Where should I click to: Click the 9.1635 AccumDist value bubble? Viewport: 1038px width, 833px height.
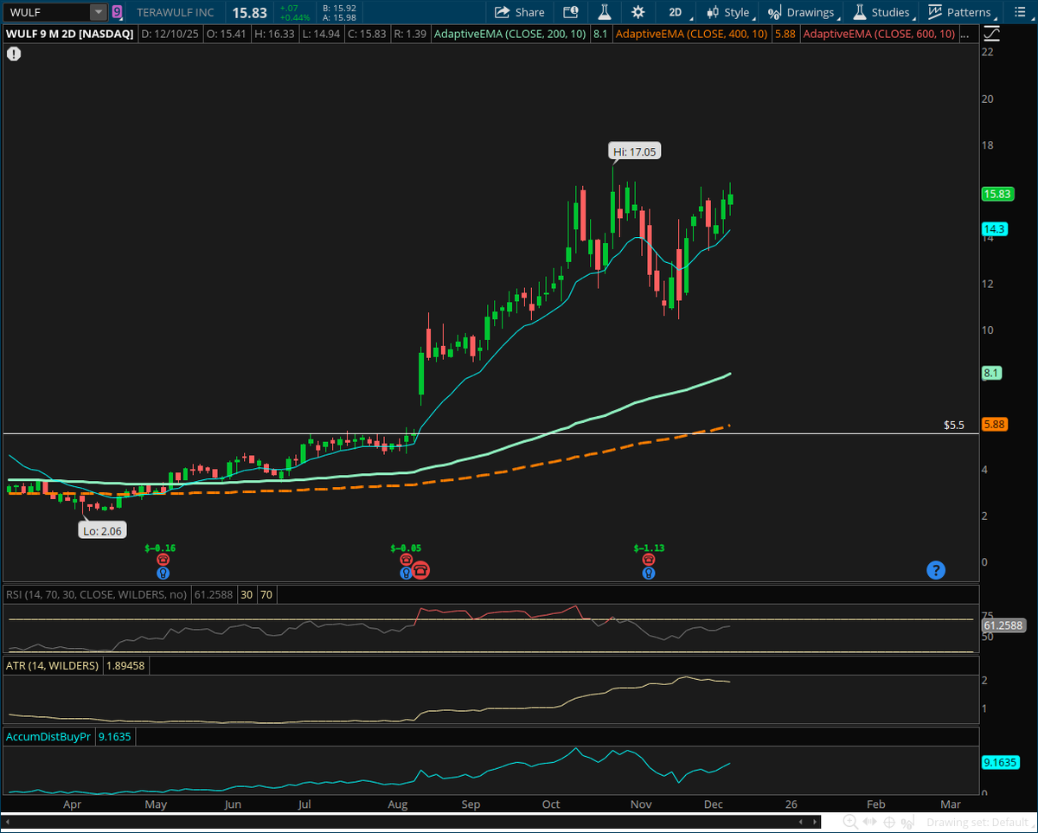(1001, 763)
